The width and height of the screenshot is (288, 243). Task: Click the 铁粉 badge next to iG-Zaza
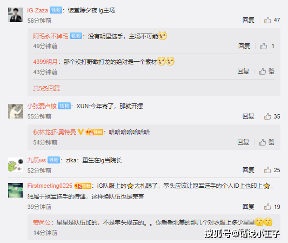tap(56, 10)
